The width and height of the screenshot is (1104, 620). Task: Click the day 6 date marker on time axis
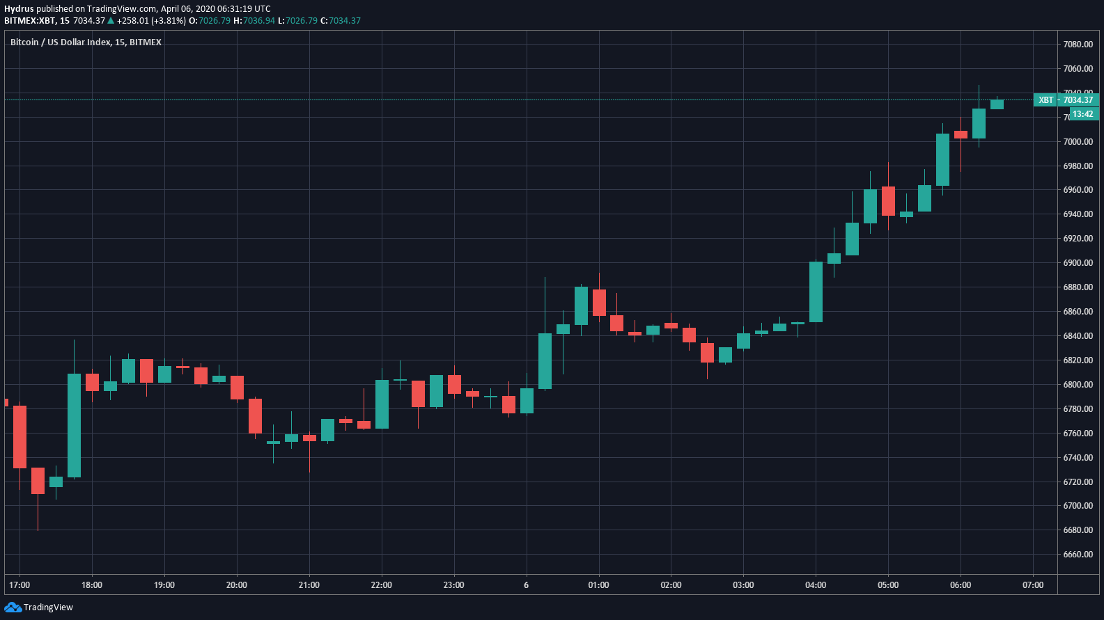pos(526,585)
